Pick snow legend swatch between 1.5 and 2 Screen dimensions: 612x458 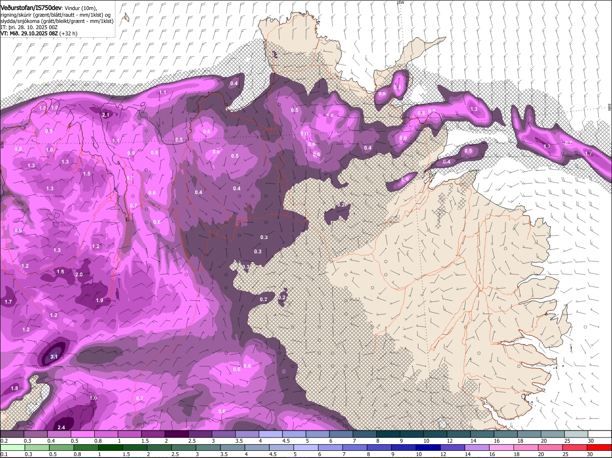pyautogui.click(x=153, y=434)
